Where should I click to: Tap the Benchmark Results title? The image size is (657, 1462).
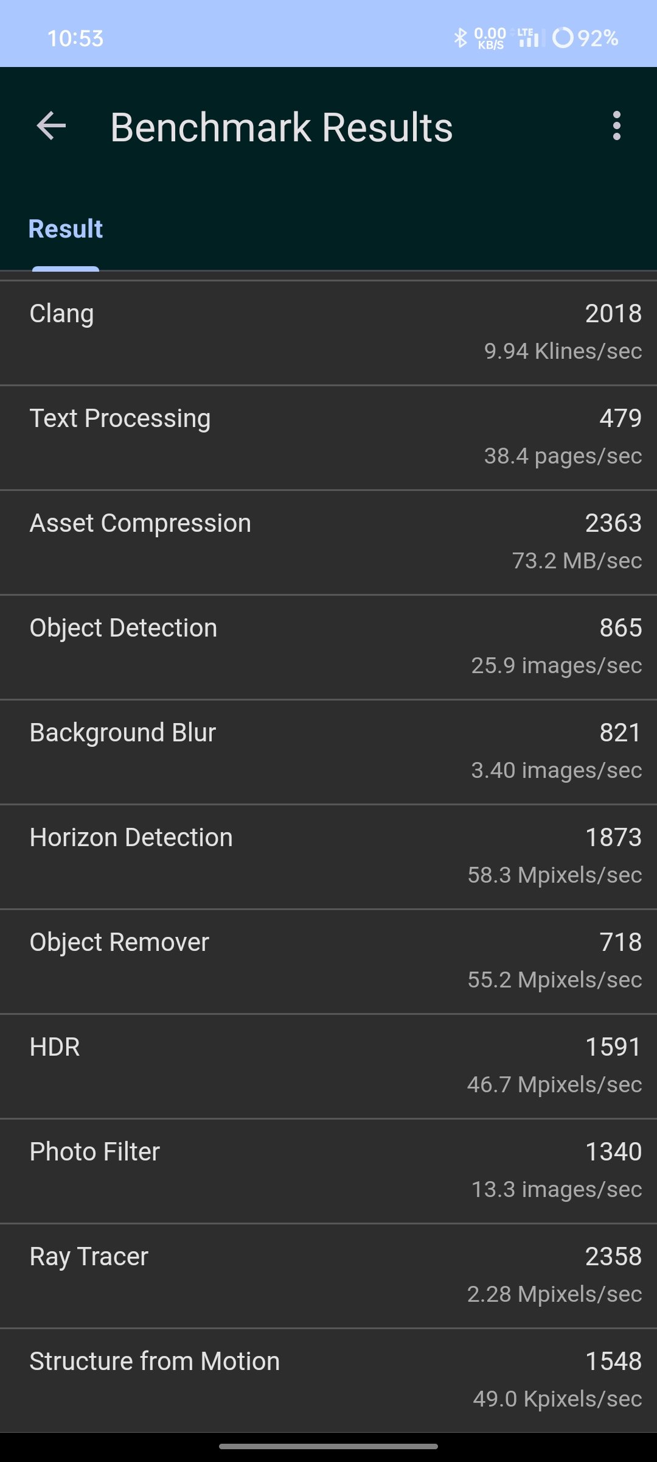click(282, 127)
